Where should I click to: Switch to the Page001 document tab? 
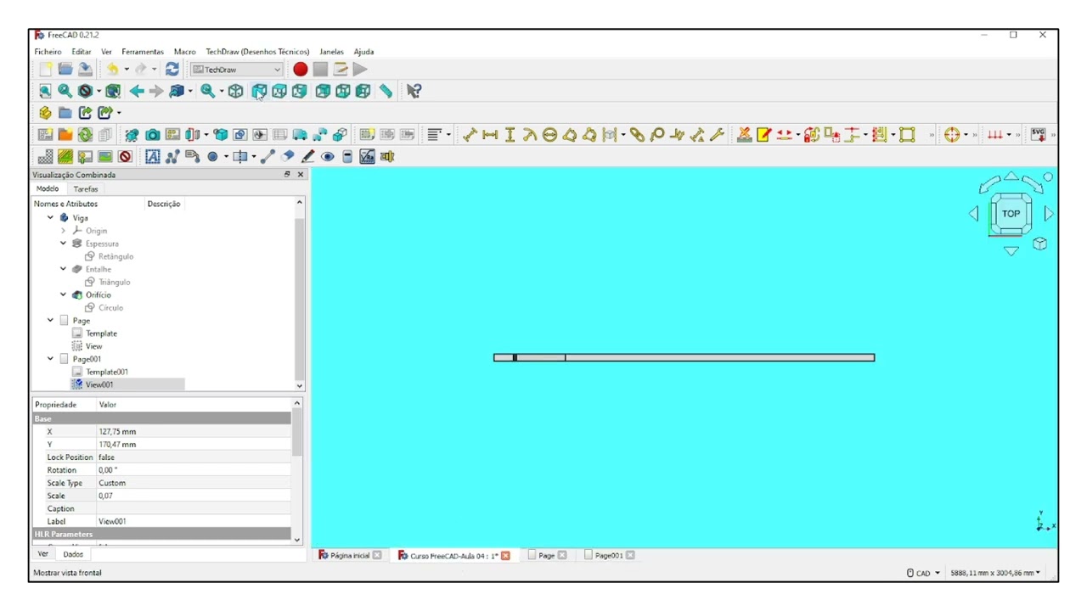(608, 556)
